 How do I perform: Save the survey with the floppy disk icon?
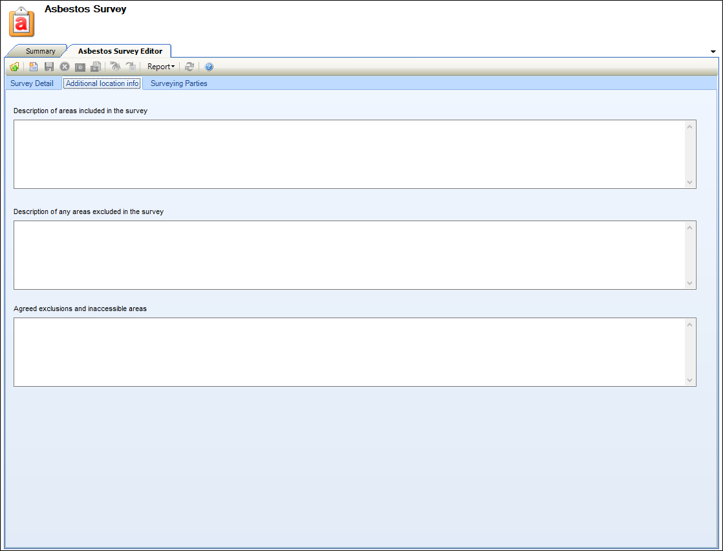pos(49,67)
